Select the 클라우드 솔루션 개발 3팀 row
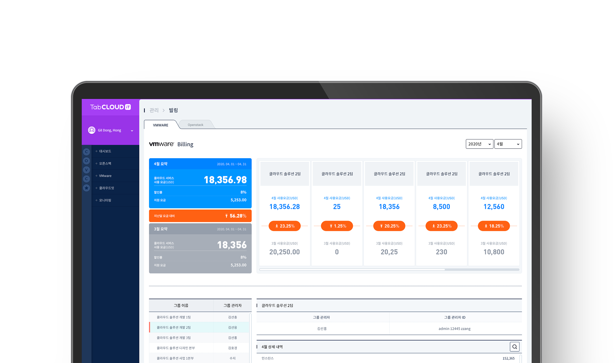 pyautogui.click(x=173, y=338)
